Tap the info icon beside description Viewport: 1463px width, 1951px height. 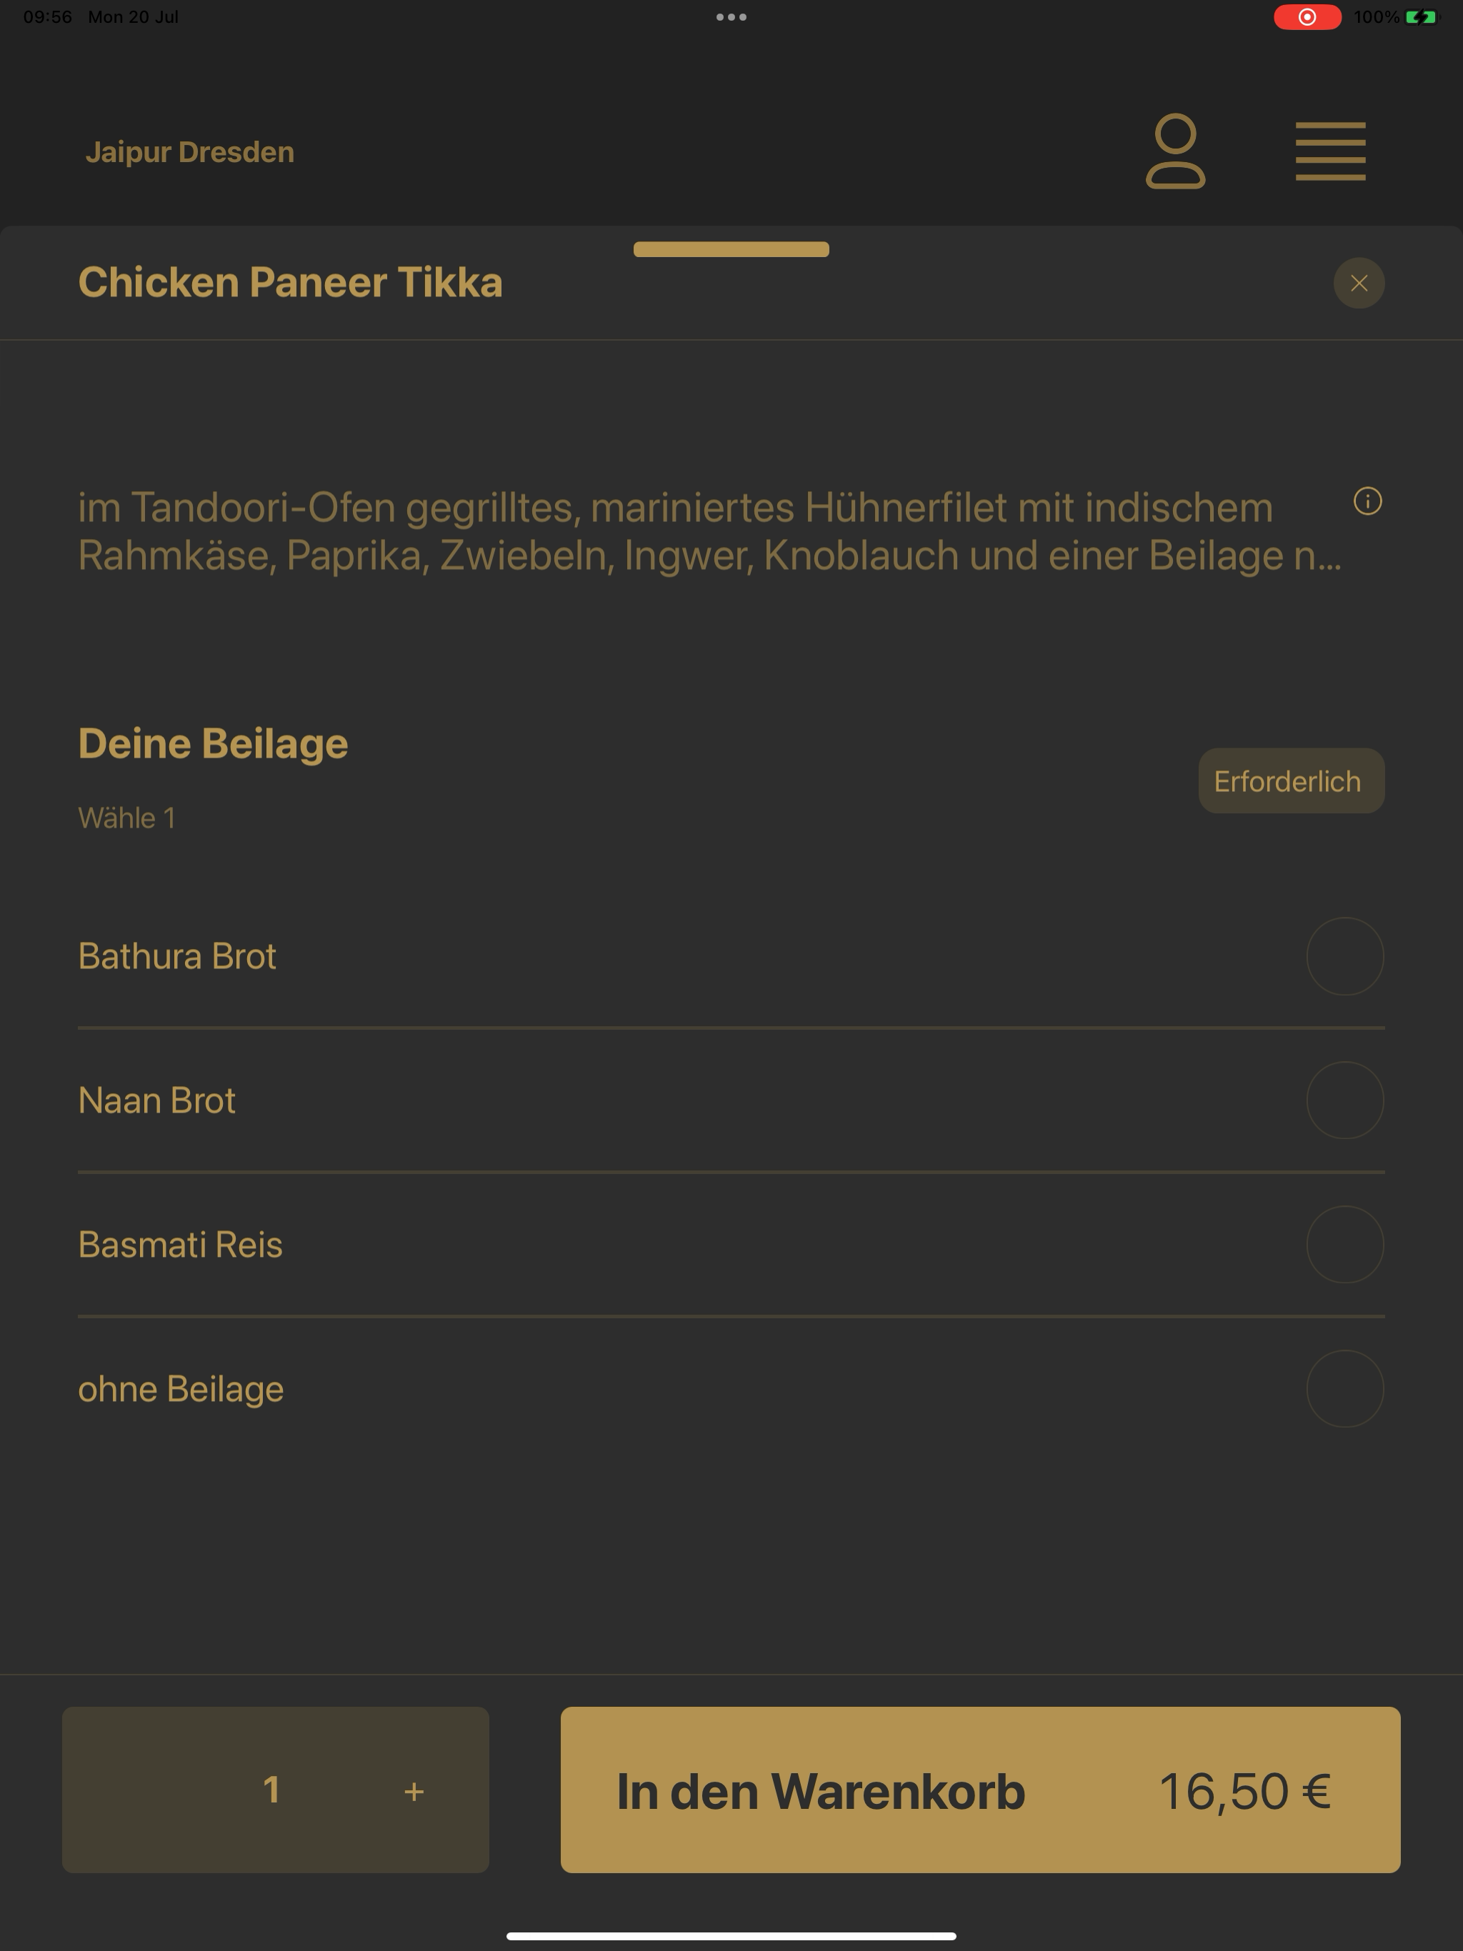(x=1368, y=502)
